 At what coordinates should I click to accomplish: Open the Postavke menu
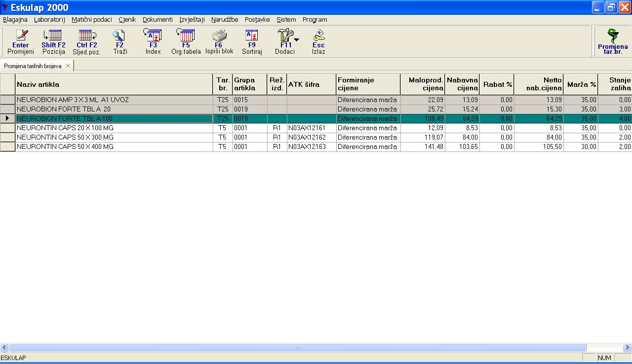pos(257,20)
